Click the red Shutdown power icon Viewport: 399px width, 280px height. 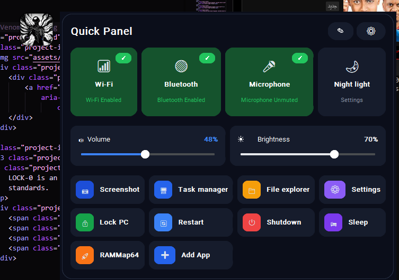coord(252,222)
